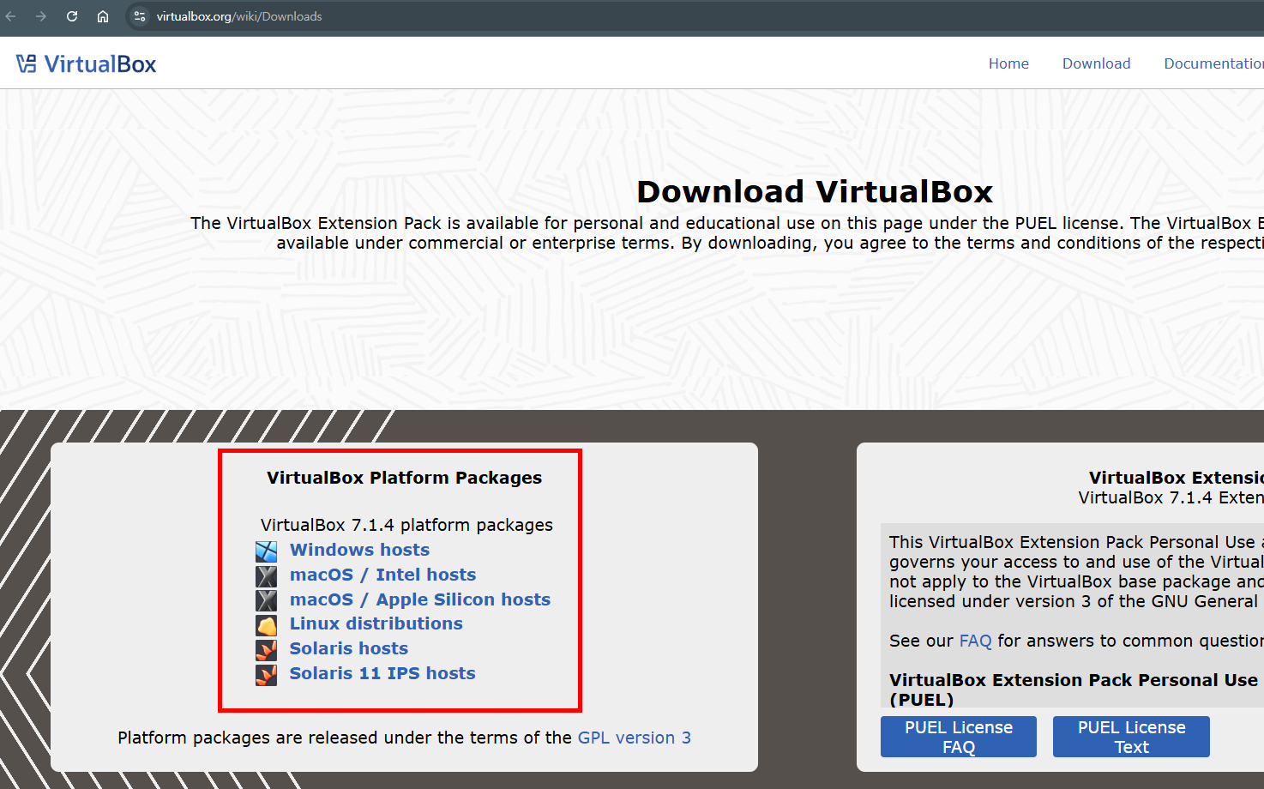This screenshot has height=789, width=1264.
Task: Click the VirtualBox Platform Packages heading
Action: (x=404, y=478)
